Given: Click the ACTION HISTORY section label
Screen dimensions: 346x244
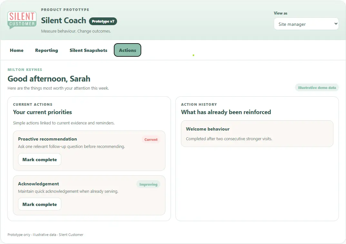Looking at the screenshot, I should click(199, 104).
